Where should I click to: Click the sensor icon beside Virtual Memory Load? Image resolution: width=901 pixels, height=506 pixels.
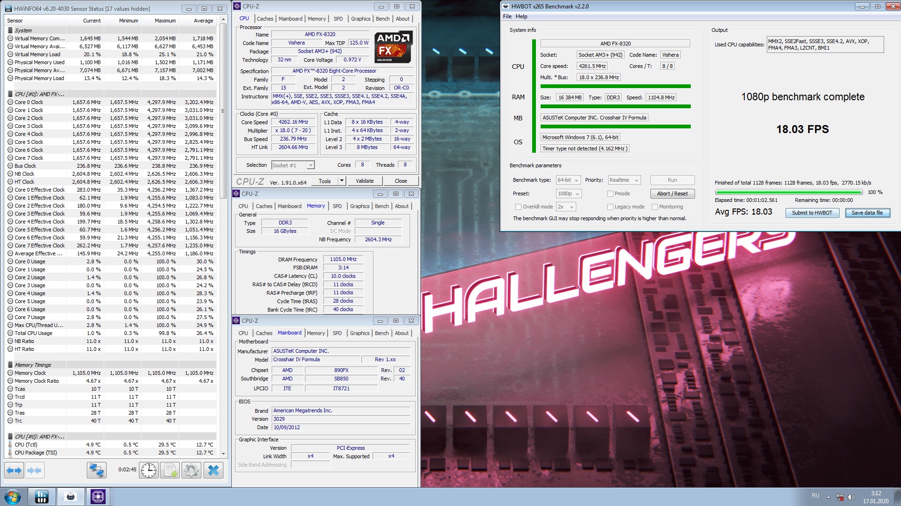click(10, 54)
